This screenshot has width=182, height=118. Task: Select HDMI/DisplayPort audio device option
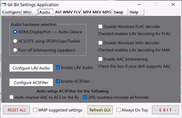pos(15,32)
